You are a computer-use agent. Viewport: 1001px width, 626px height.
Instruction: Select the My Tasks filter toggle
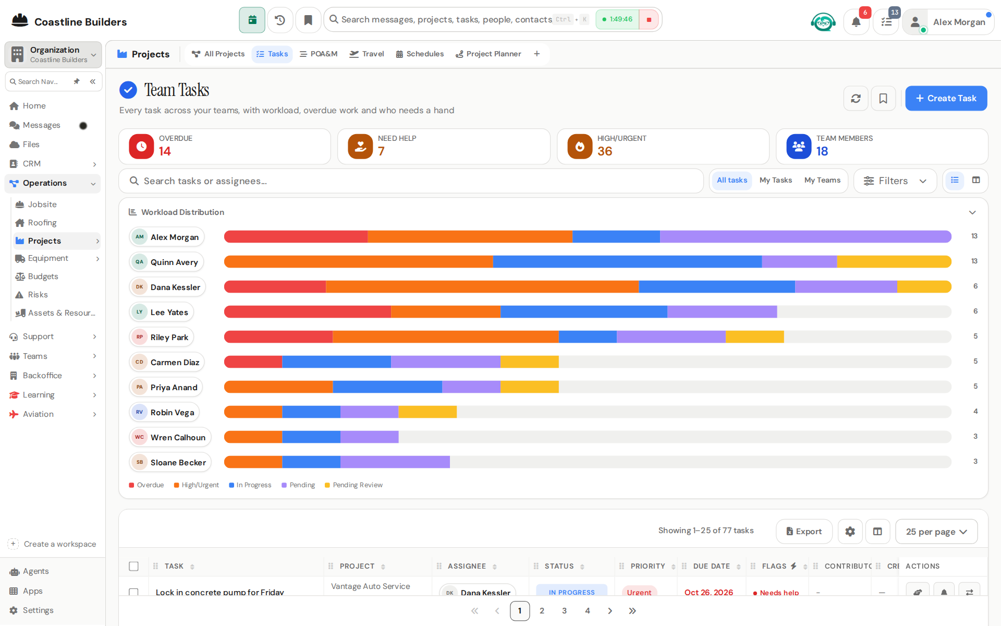775,180
